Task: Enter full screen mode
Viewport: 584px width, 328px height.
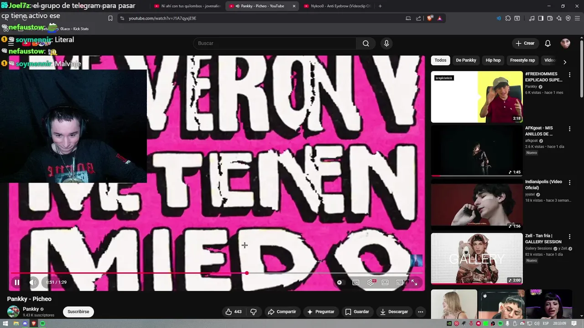Action: 414,282
